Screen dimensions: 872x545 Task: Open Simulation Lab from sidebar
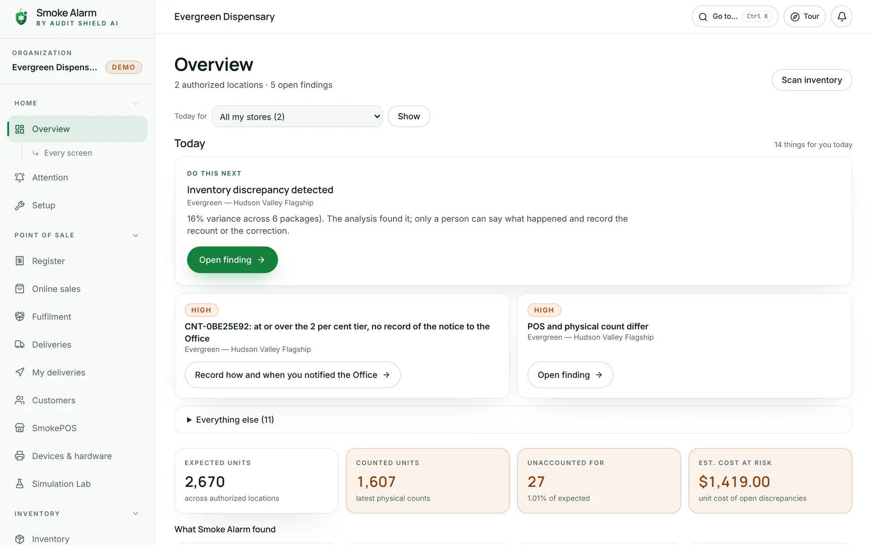click(78, 484)
